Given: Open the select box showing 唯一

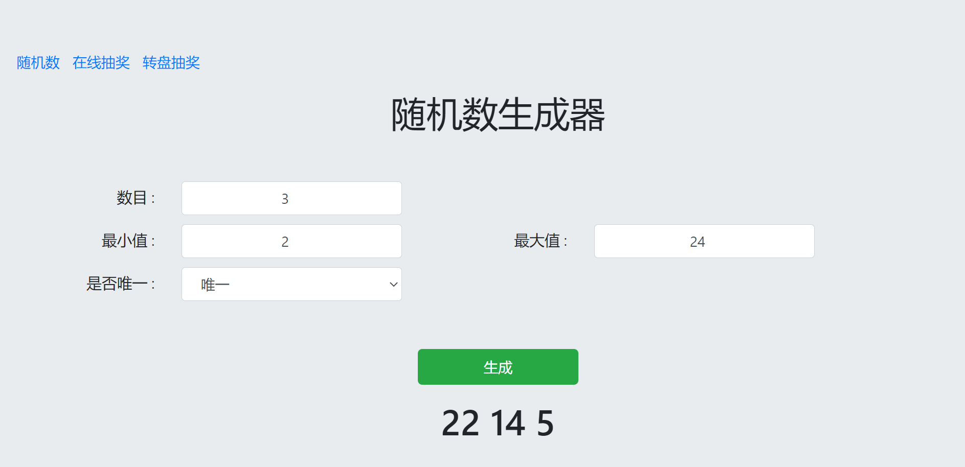Looking at the screenshot, I should (291, 284).
